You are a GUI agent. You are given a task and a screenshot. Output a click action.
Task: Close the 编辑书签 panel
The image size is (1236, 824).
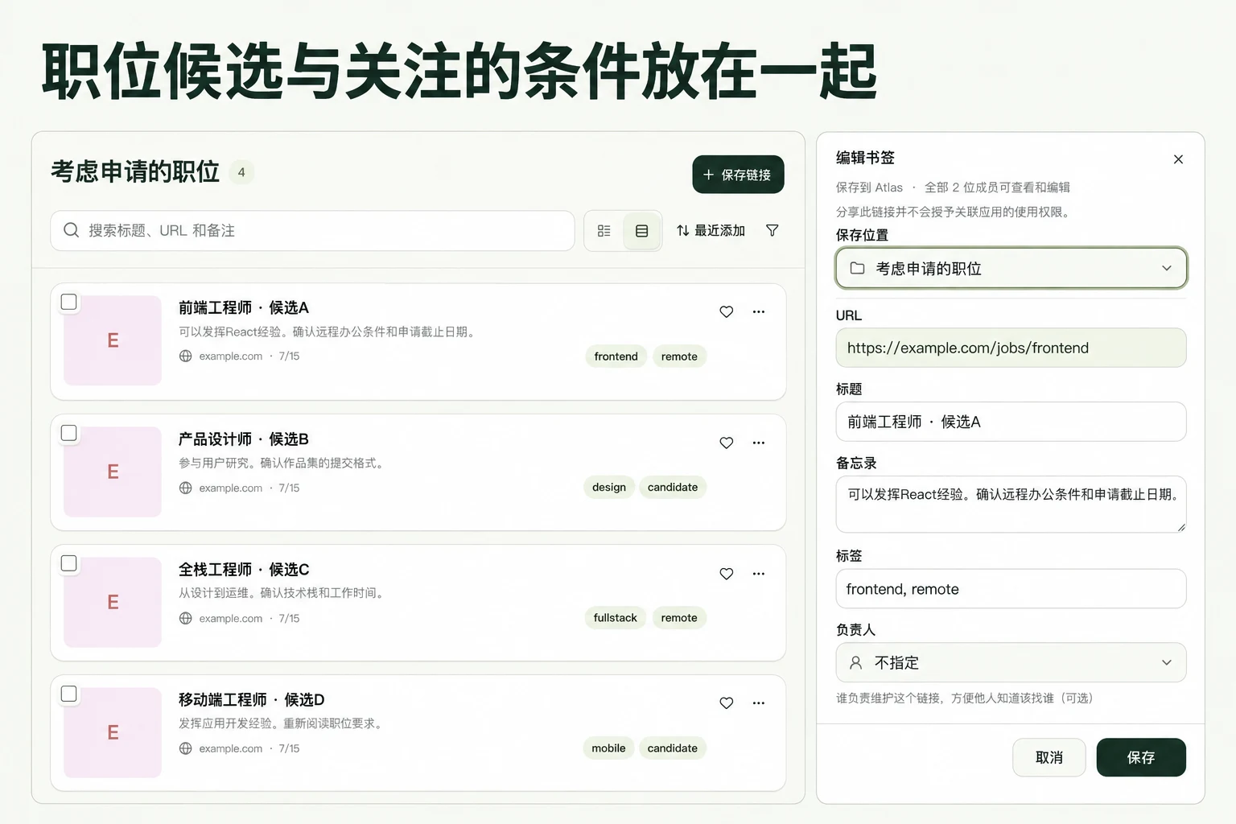[1178, 159]
